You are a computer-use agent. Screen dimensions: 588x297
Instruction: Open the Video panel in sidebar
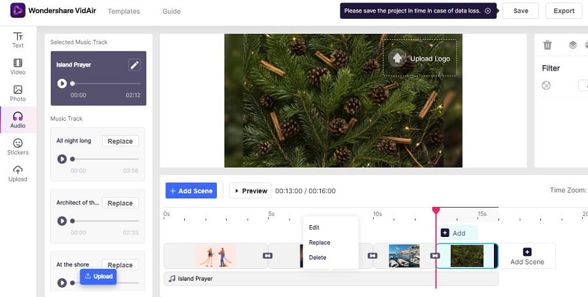pos(18,67)
